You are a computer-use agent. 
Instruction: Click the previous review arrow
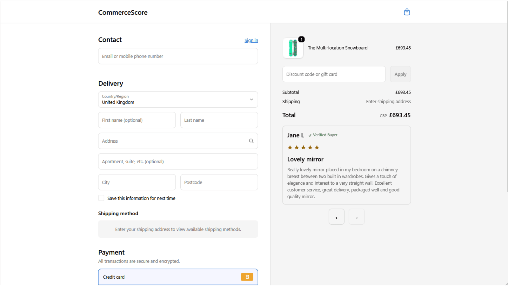(x=336, y=217)
